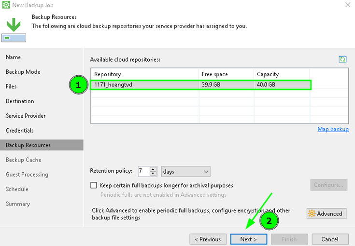
Task: Click the Veeam app icon in title bar
Action: pos(6,5)
